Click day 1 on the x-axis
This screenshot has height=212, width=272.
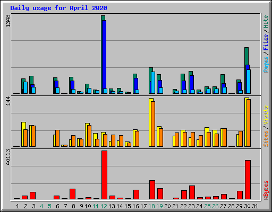click(18, 206)
